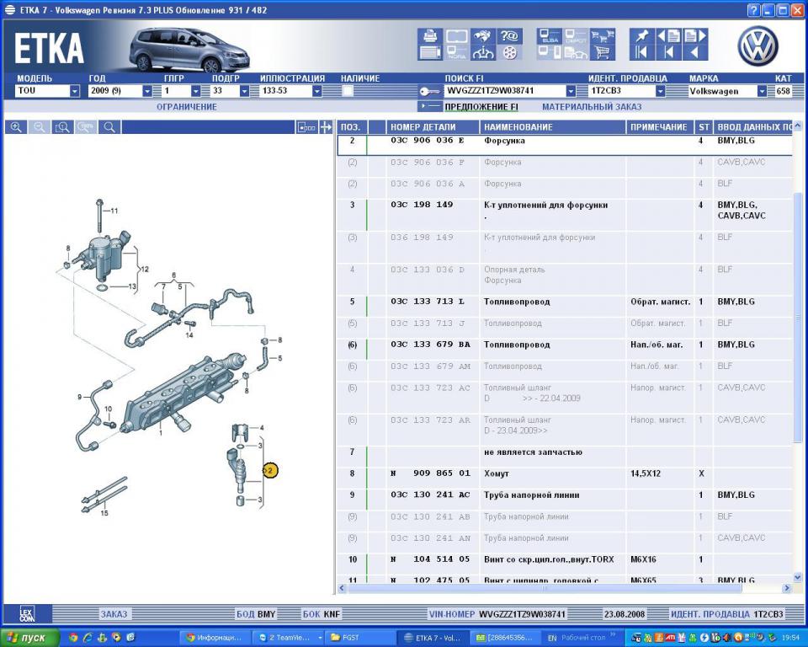808x647 pixels.
Task: Go to next page document icon
Action: [694, 36]
